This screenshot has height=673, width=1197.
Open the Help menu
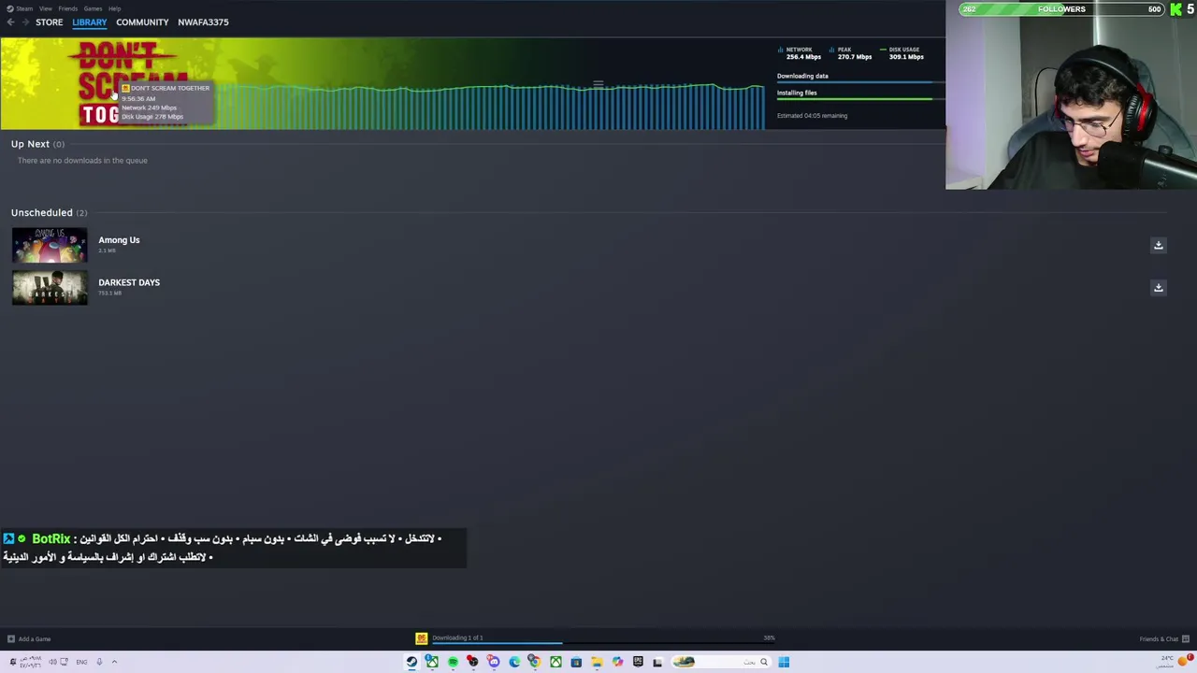114,8
